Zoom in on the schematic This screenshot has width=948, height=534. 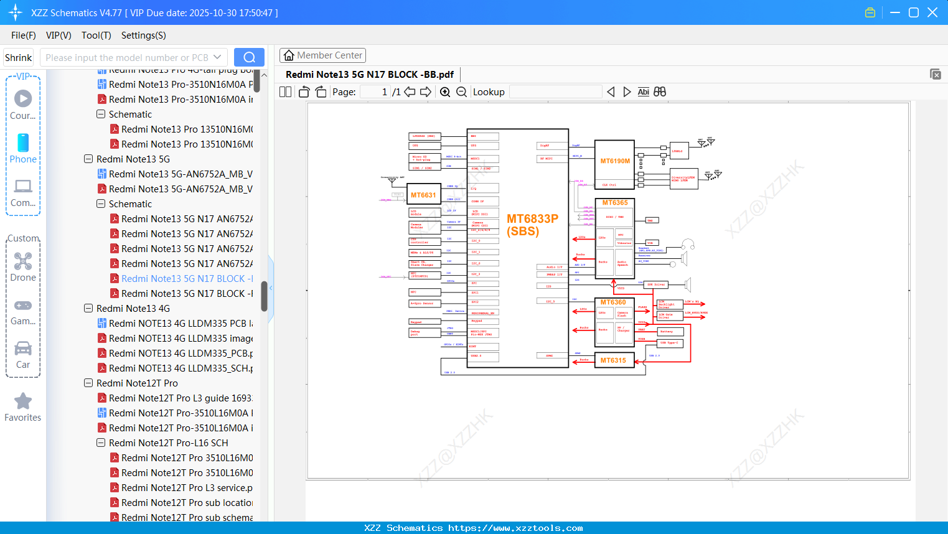pos(445,92)
